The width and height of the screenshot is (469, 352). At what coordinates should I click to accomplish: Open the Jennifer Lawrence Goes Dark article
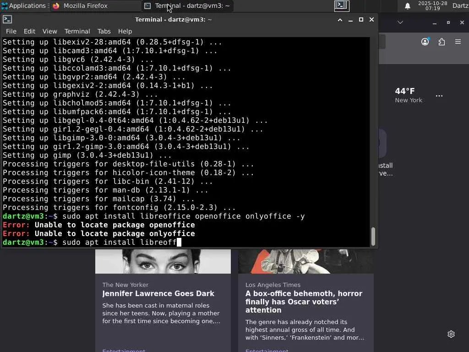click(x=158, y=293)
